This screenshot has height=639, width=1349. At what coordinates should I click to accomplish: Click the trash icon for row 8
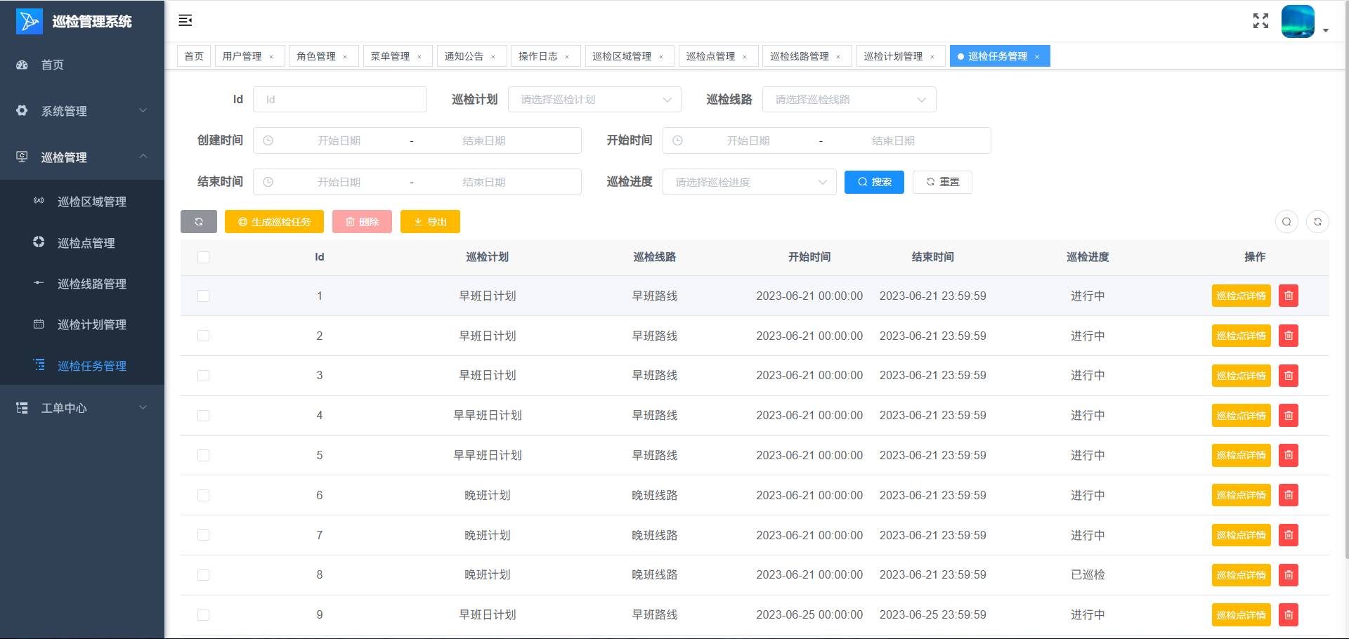pos(1288,575)
